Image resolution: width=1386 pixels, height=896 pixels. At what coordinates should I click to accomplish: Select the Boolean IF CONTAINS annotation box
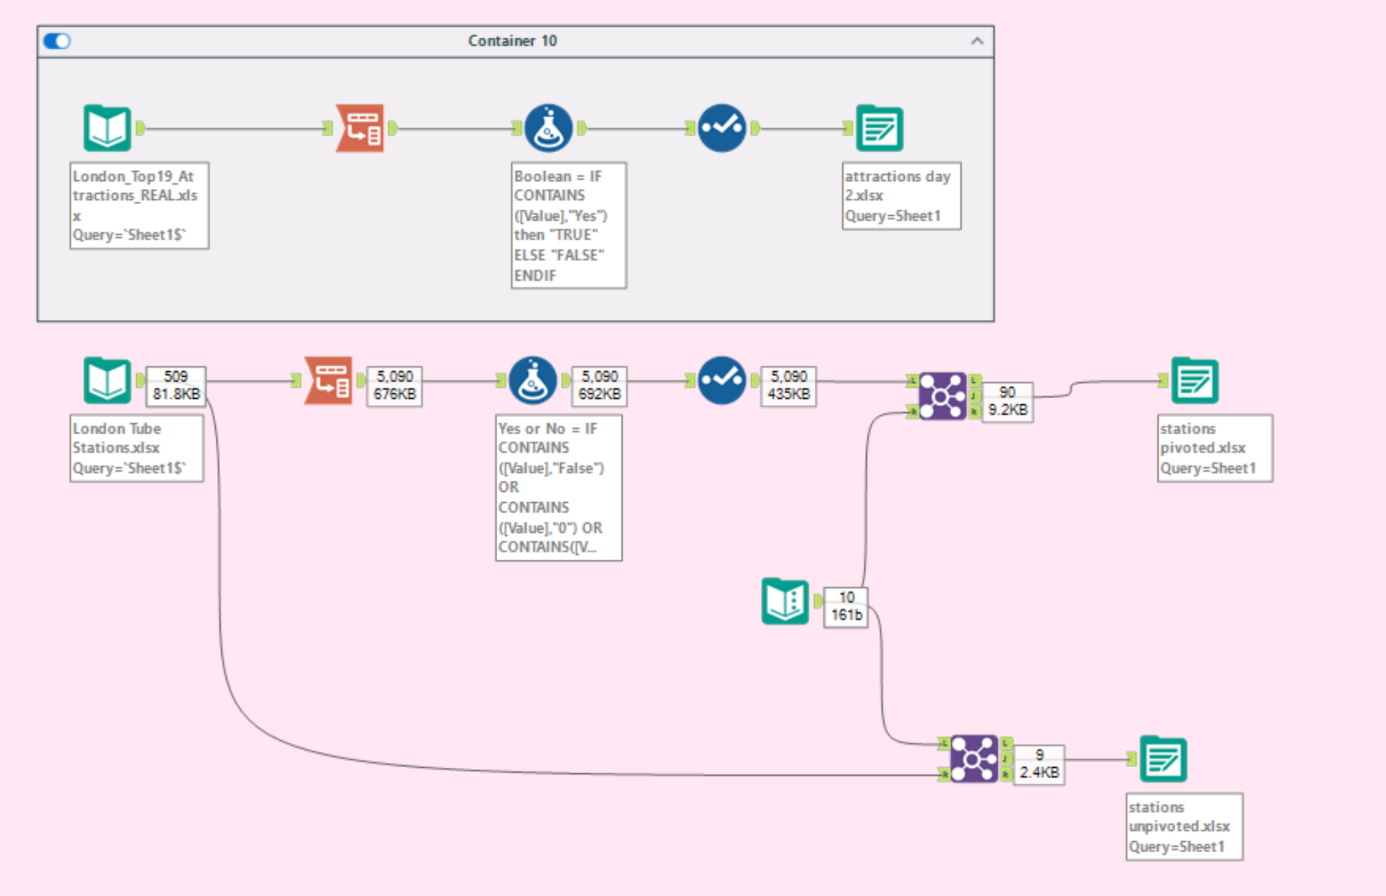(x=568, y=225)
